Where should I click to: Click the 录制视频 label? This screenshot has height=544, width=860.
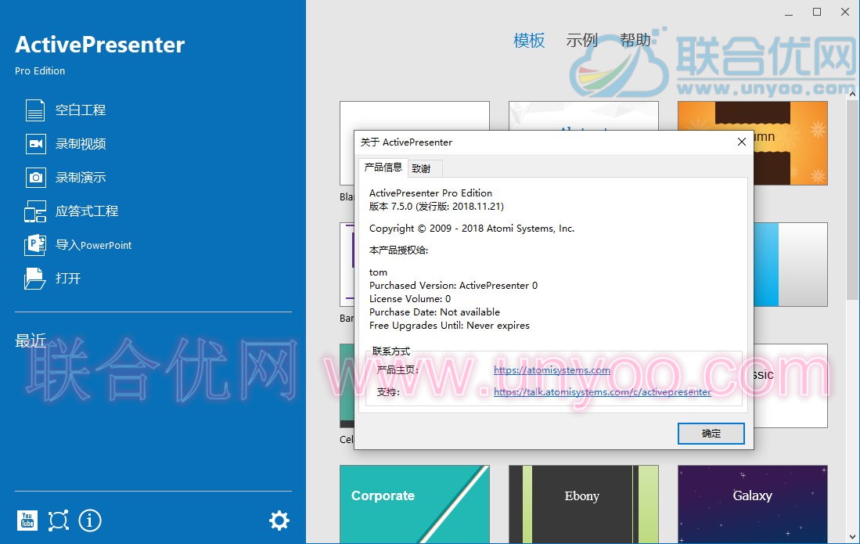(81, 144)
